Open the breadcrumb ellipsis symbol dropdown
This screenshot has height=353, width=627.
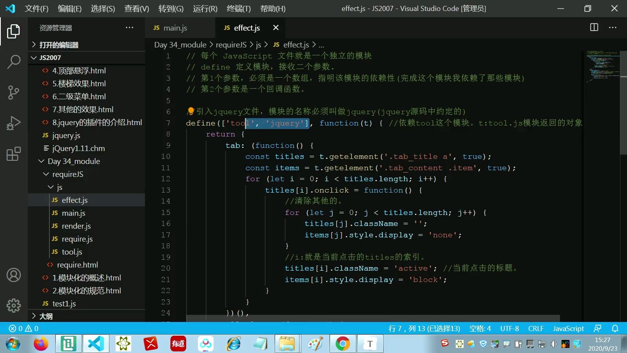[x=321, y=45]
